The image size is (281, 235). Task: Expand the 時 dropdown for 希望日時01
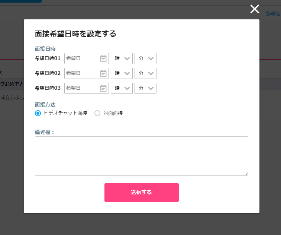(122, 58)
